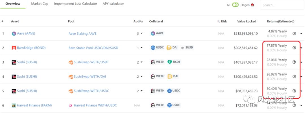Click the Sushi (SUSHI) asset link in row 3
Viewport: 305px width, 113px height.
(x=27, y=62)
